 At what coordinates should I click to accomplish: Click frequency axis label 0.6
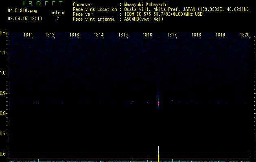point(3,154)
